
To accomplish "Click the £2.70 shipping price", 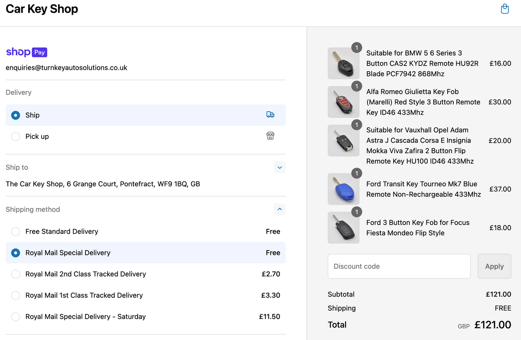I will pos(271,274).
